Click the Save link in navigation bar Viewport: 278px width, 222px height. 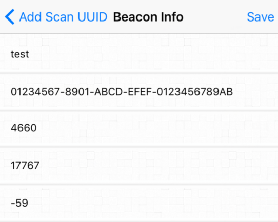tap(261, 17)
